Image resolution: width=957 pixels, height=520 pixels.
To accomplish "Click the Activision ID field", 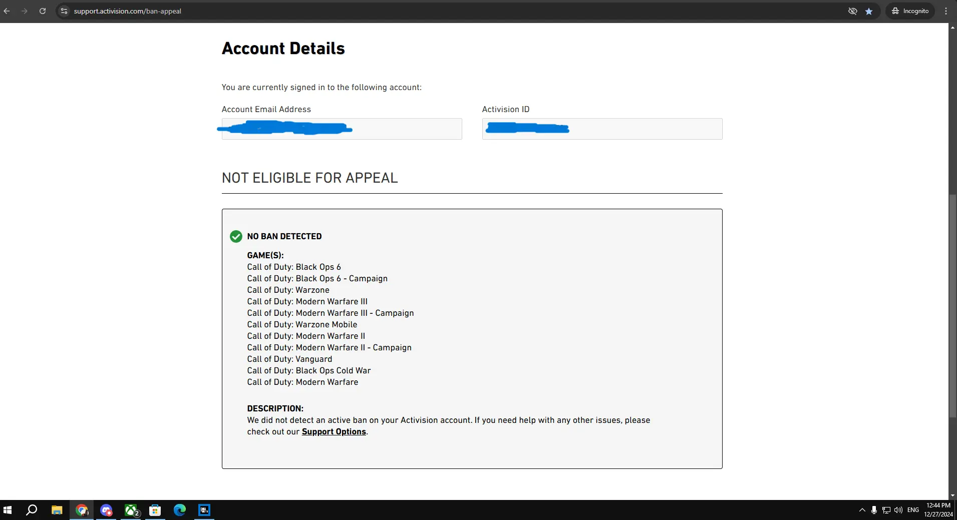I will point(602,129).
